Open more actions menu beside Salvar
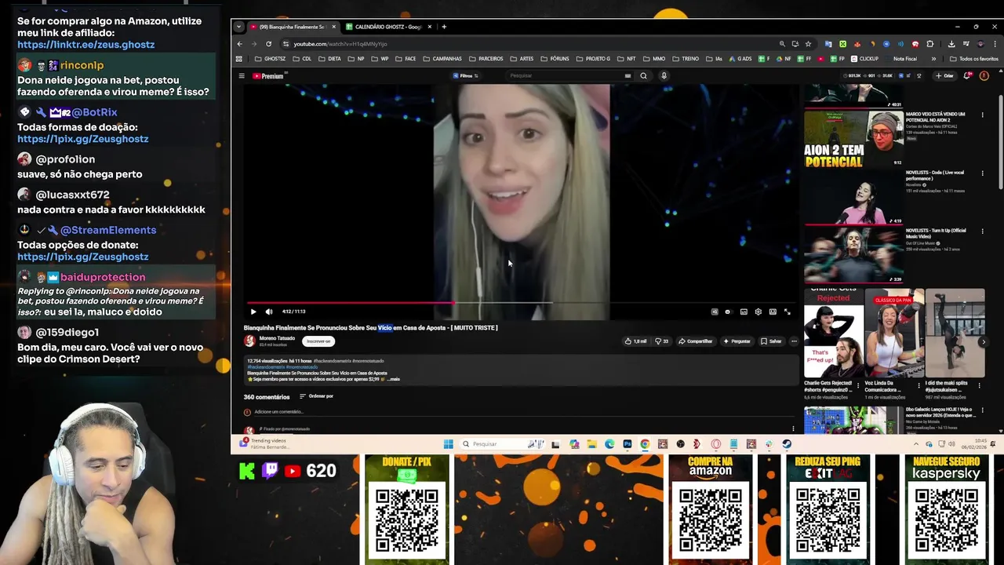 coord(794,341)
